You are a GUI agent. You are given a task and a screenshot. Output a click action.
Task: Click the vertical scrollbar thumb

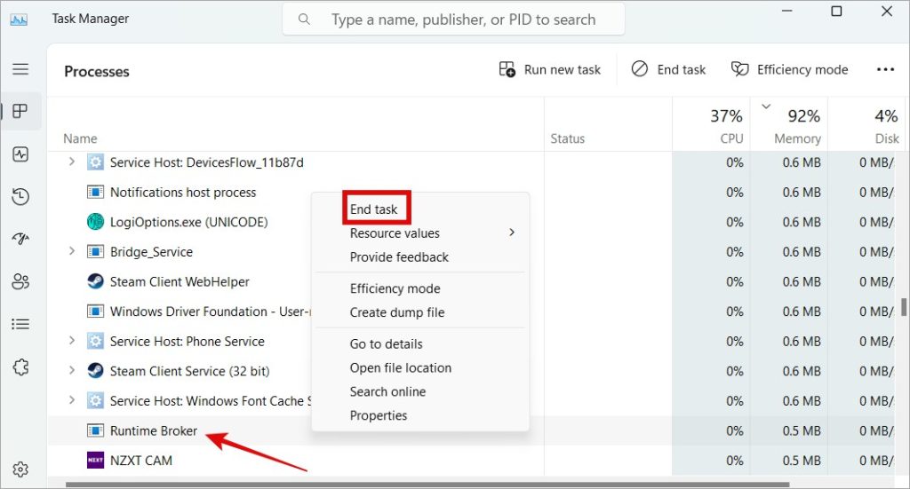[904, 307]
